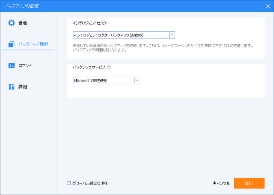
Task: Expand the Microsoft VSS dropdown arrow
Action: 137,80
